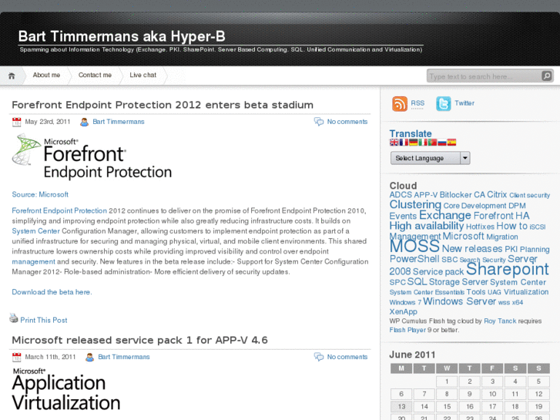This screenshot has width=560, height=420.
Task: Click the Flash Player link
Action: [x=407, y=330]
